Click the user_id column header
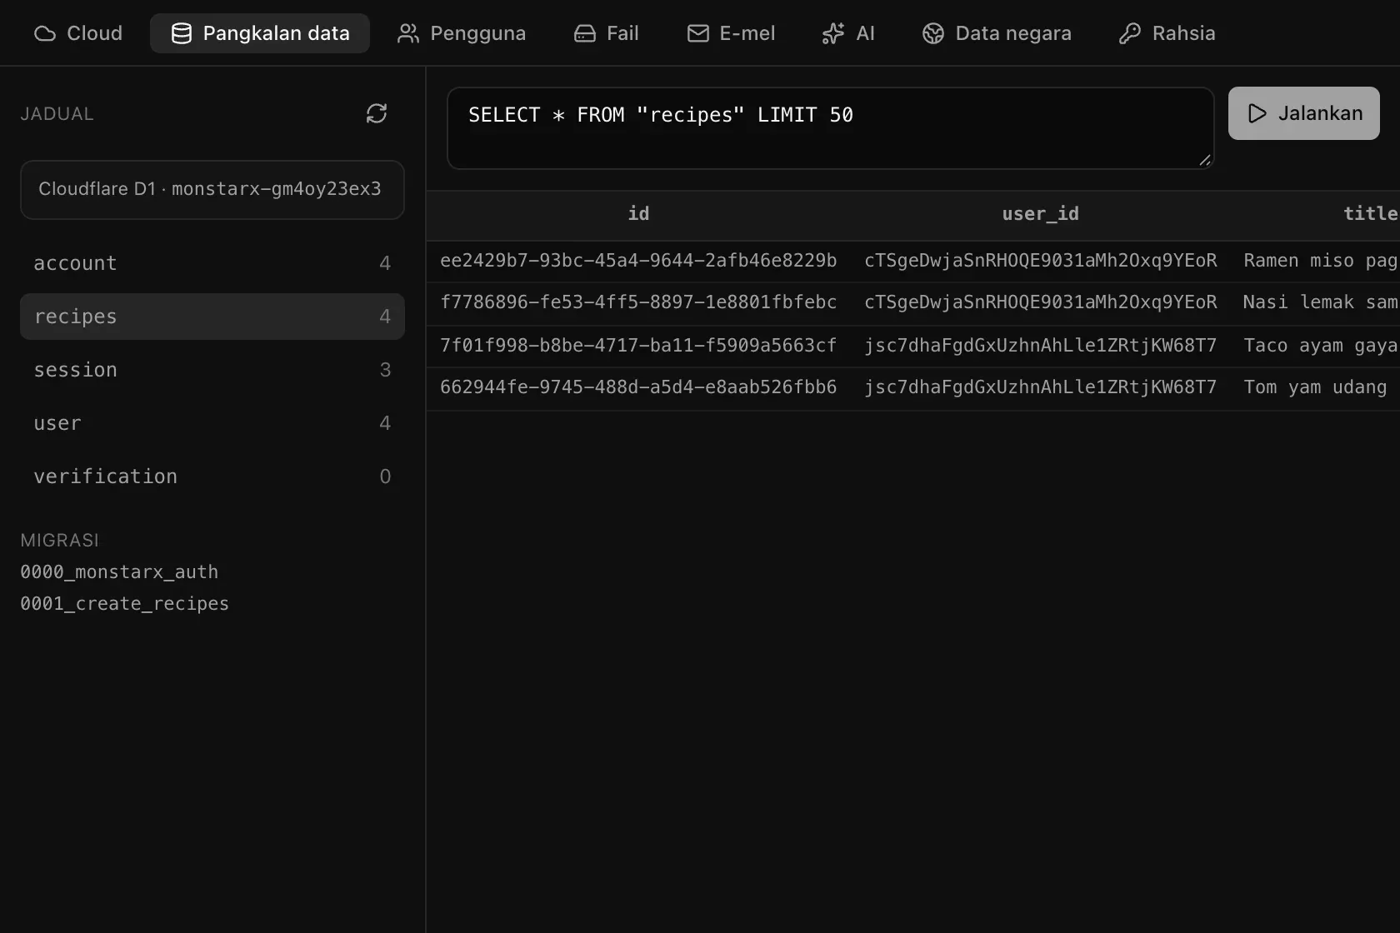Viewport: 1400px width, 933px height. [1040, 214]
